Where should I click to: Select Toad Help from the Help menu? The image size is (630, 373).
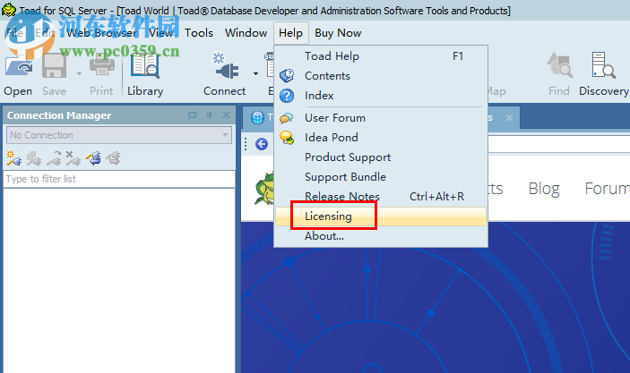381,56
